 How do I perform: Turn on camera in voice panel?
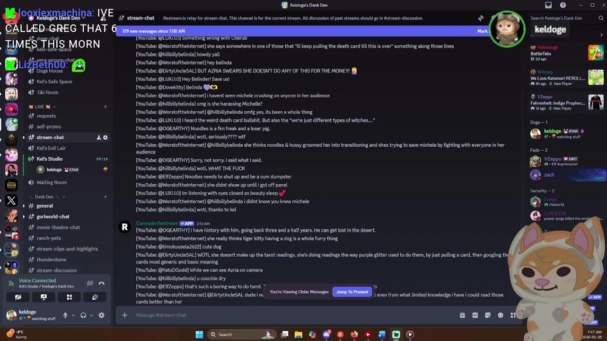tap(18, 297)
